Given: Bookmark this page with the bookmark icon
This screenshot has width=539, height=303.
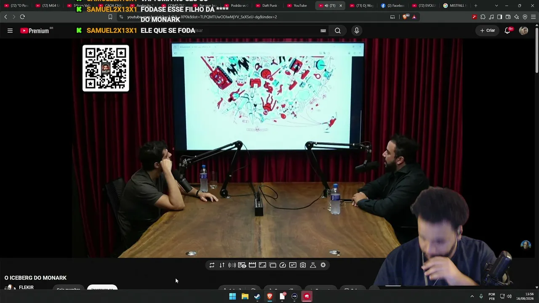Looking at the screenshot, I should pyautogui.click(x=110, y=17).
